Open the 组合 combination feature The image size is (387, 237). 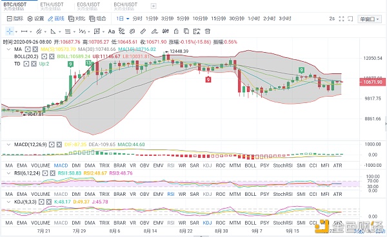tap(97, 19)
